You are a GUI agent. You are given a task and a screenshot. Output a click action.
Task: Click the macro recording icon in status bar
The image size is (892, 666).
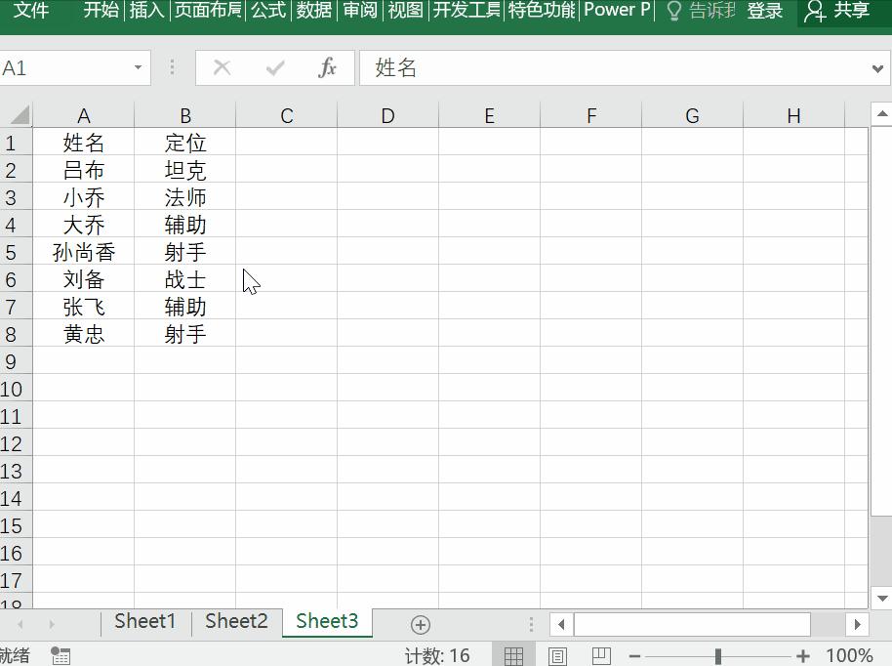click(61, 656)
